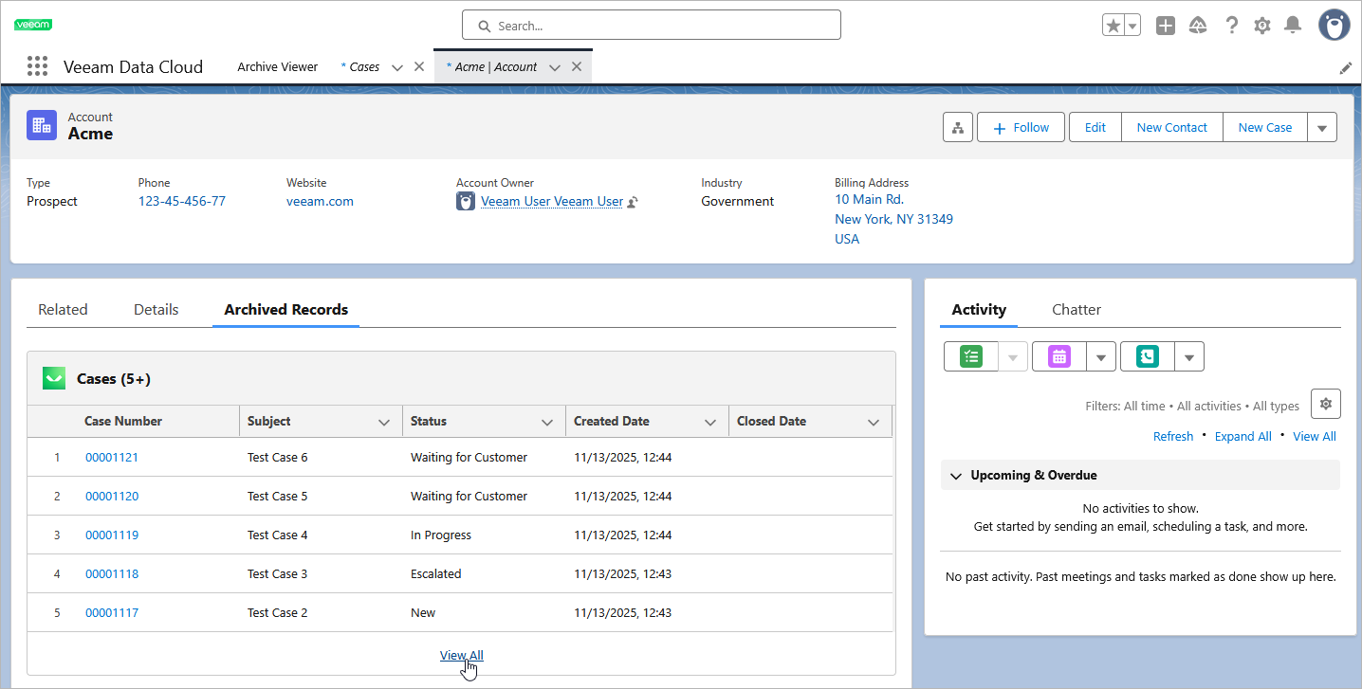
Task: Open the Status column dropdown
Action: coord(547,421)
